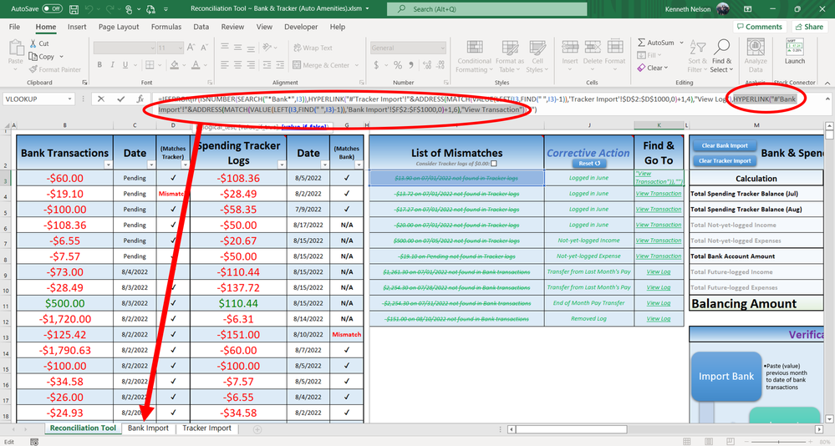This screenshot has width=835, height=446.
Task: Open the Tracker Import sheet tab
Action: coord(206,428)
